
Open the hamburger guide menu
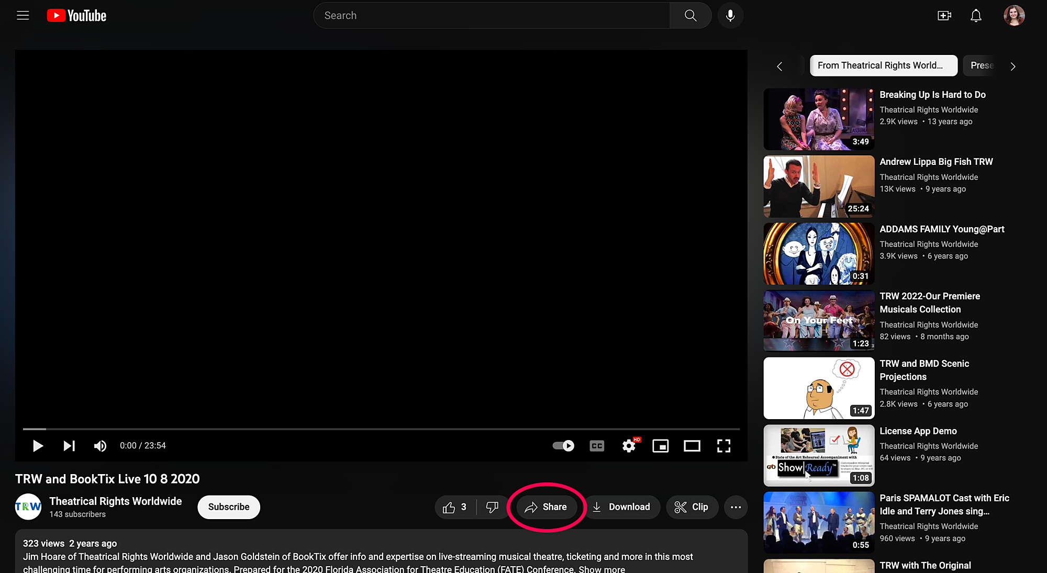23,16
